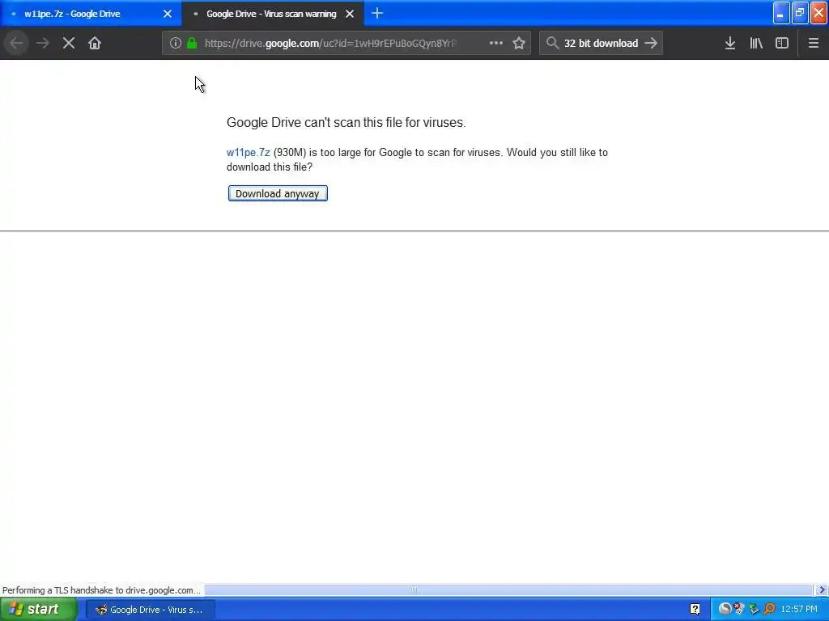Go forward with the forward arrow
The image size is (829, 621).
43,44
